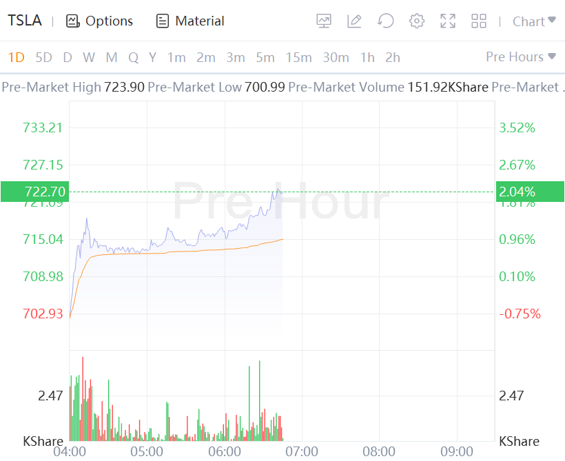Open the multi-chart grid layout icon
Screen dimensions: 565x461
tap(479, 21)
